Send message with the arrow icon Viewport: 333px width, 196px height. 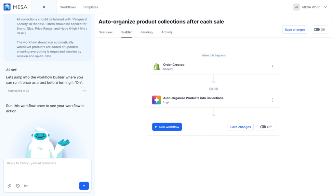(84, 186)
